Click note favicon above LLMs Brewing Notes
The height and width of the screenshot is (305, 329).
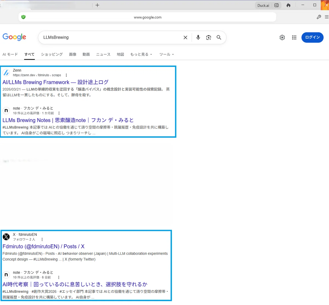tap(6, 111)
